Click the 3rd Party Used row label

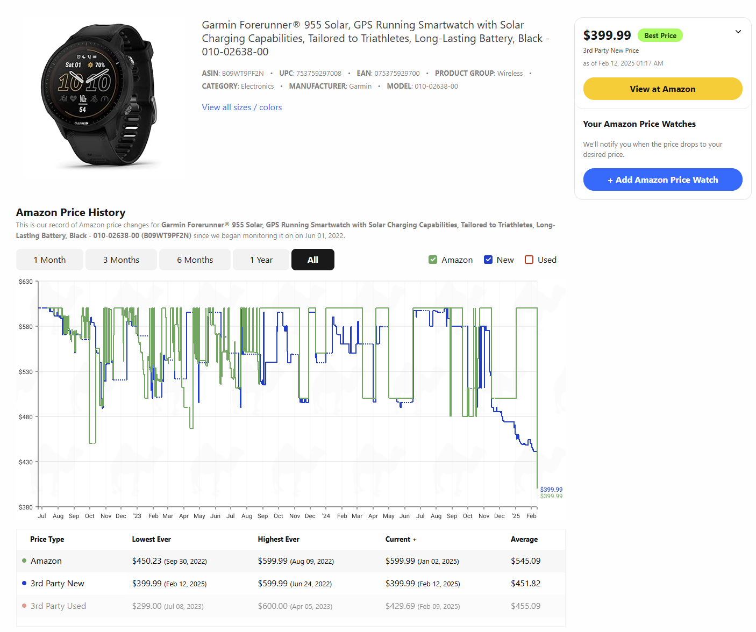(58, 606)
